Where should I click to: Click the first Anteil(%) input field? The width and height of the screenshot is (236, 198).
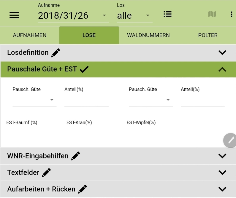click(86, 101)
